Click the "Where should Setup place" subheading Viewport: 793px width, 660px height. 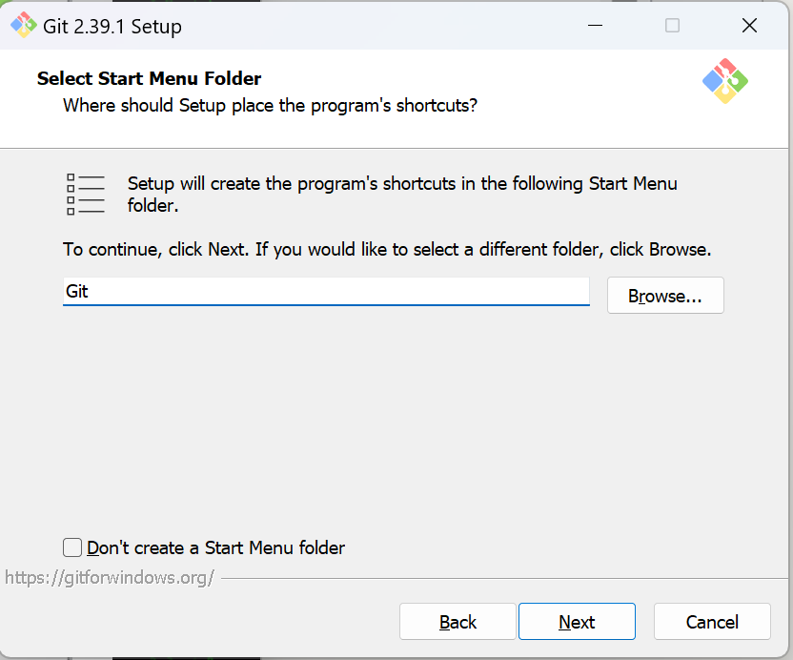click(x=270, y=105)
